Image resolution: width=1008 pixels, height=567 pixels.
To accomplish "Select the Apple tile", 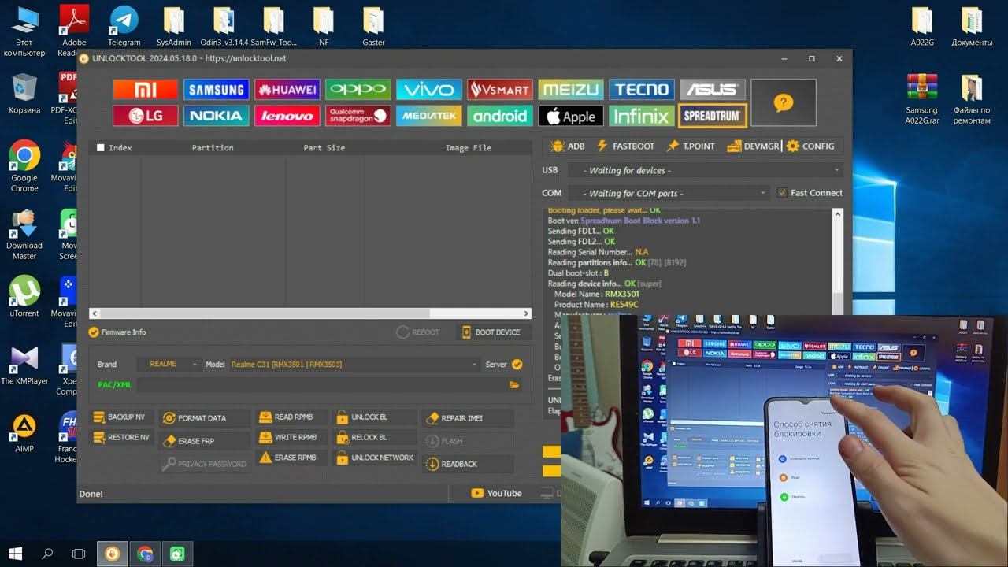I will (x=570, y=116).
